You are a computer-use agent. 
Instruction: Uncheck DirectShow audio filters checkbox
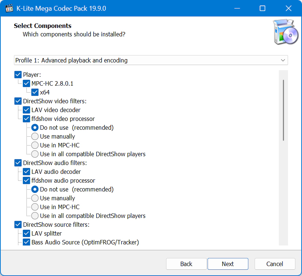click(x=18, y=163)
